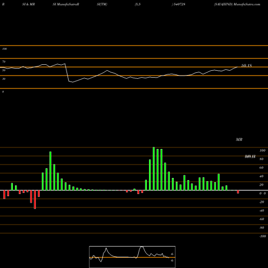Click the MR axis label -60
This screenshot has width=268, height=268.
tap(262, 219)
